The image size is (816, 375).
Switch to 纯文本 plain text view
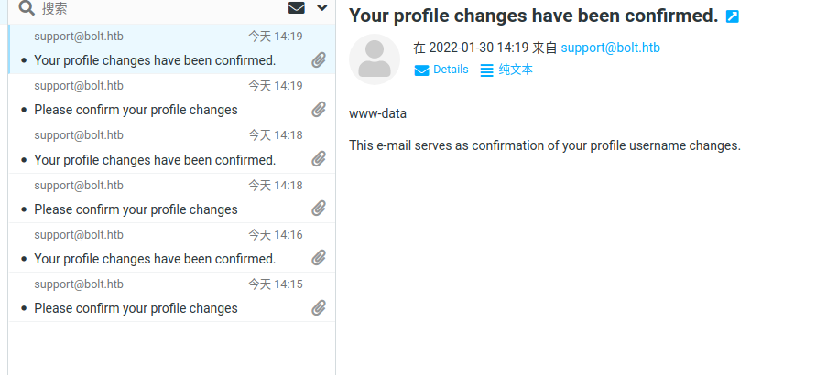click(515, 70)
